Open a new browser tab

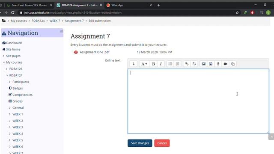coord(159,5)
